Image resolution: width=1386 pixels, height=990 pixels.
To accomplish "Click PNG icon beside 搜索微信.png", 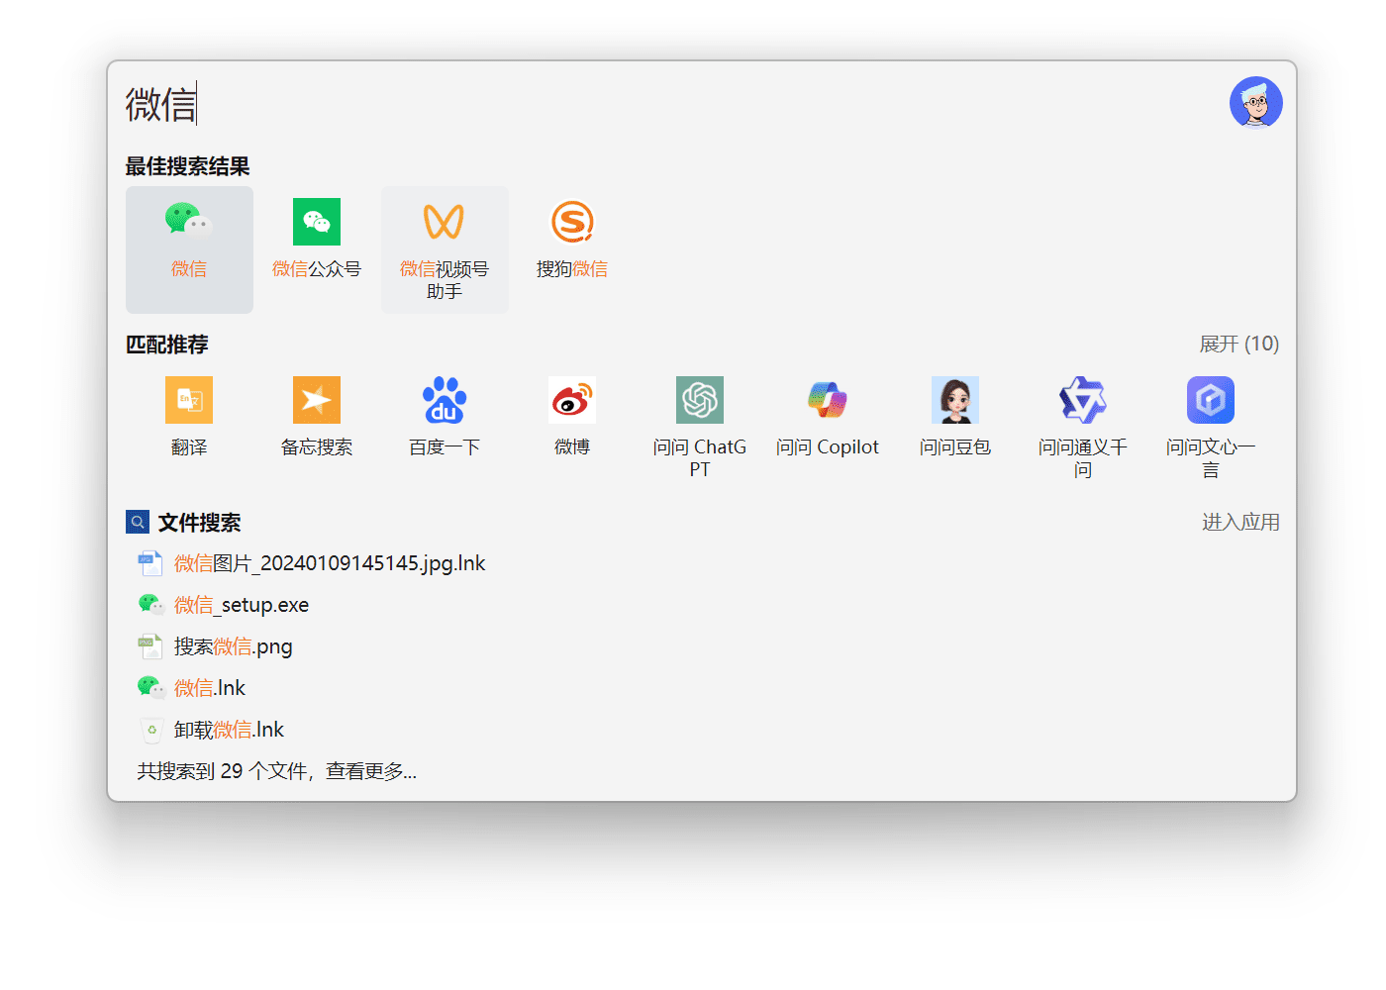I will pos(149,646).
